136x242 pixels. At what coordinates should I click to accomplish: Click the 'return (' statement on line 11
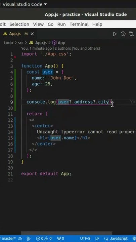[37, 114]
